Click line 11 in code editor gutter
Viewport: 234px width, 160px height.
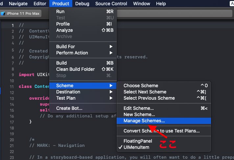click(x=12, y=87)
